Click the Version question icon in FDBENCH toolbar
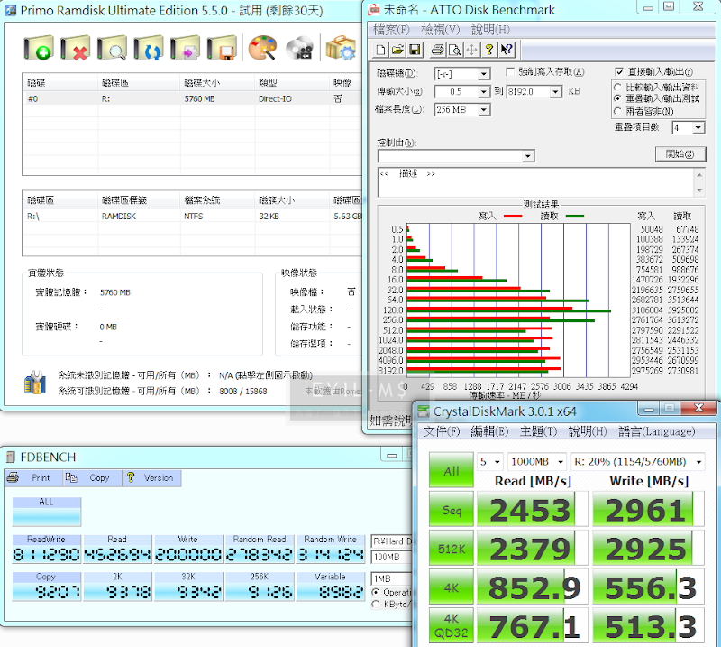 [x=131, y=477]
